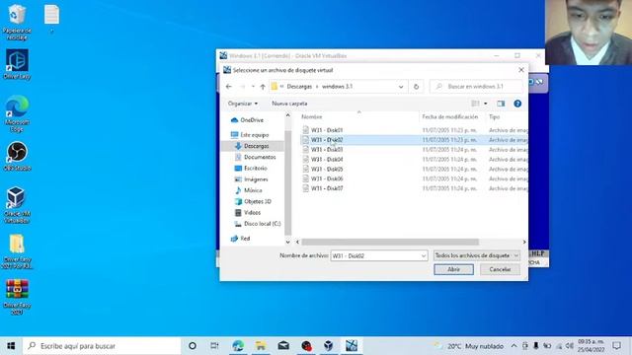Viewport: 632px width, 355px height.
Task: Change the view layout icon
Action: pyautogui.click(x=476, y=104)
